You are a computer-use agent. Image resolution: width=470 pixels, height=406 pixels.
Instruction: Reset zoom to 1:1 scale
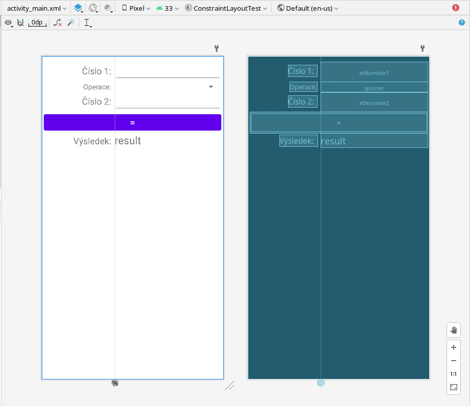453,374
